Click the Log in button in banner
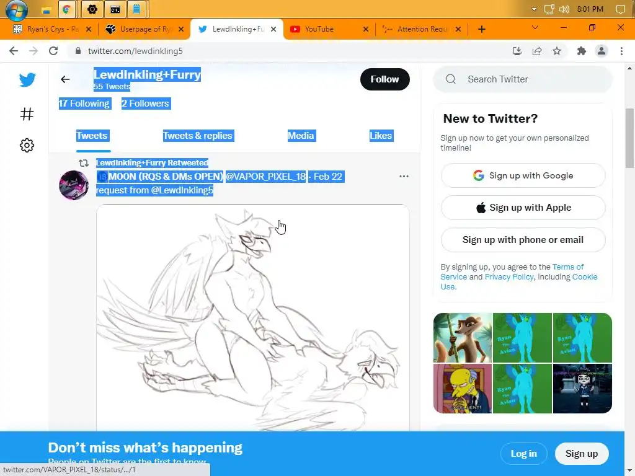 click(x=523, y=454)
